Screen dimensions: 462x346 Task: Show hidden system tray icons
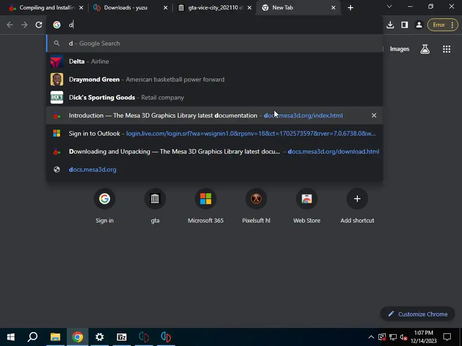[371, 337]
